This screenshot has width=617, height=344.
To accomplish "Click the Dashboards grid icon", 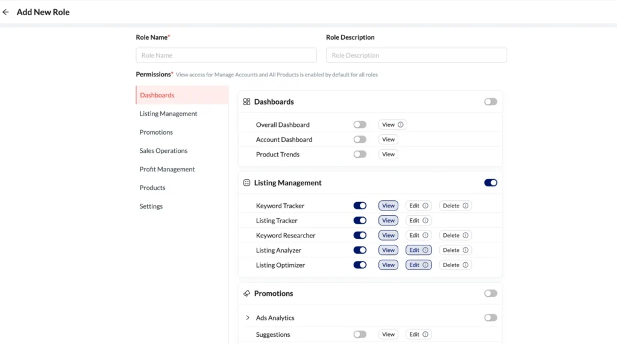I will tap(246, 102).
